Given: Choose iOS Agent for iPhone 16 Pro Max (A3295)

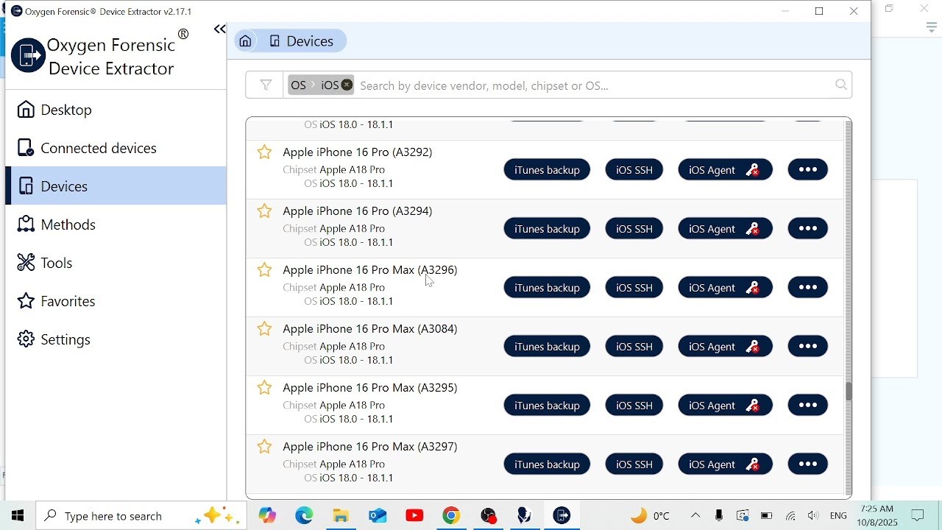Looking at the screenshot, I should (725, 406).
